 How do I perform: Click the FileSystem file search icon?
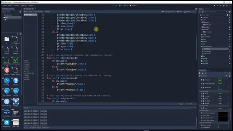click(x=18, y=34)
